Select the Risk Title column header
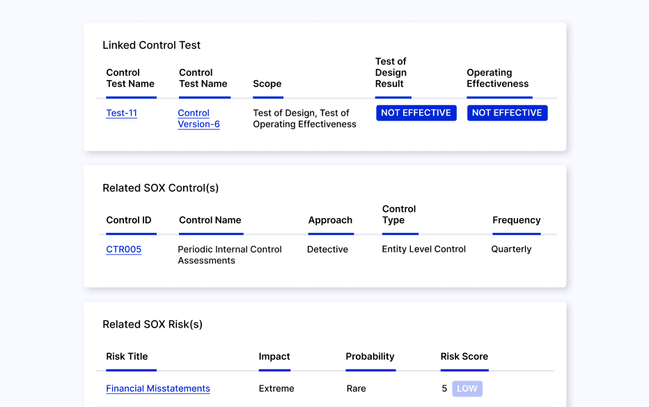The height and width of the screenshot is (407, 649). click(127, 356)
